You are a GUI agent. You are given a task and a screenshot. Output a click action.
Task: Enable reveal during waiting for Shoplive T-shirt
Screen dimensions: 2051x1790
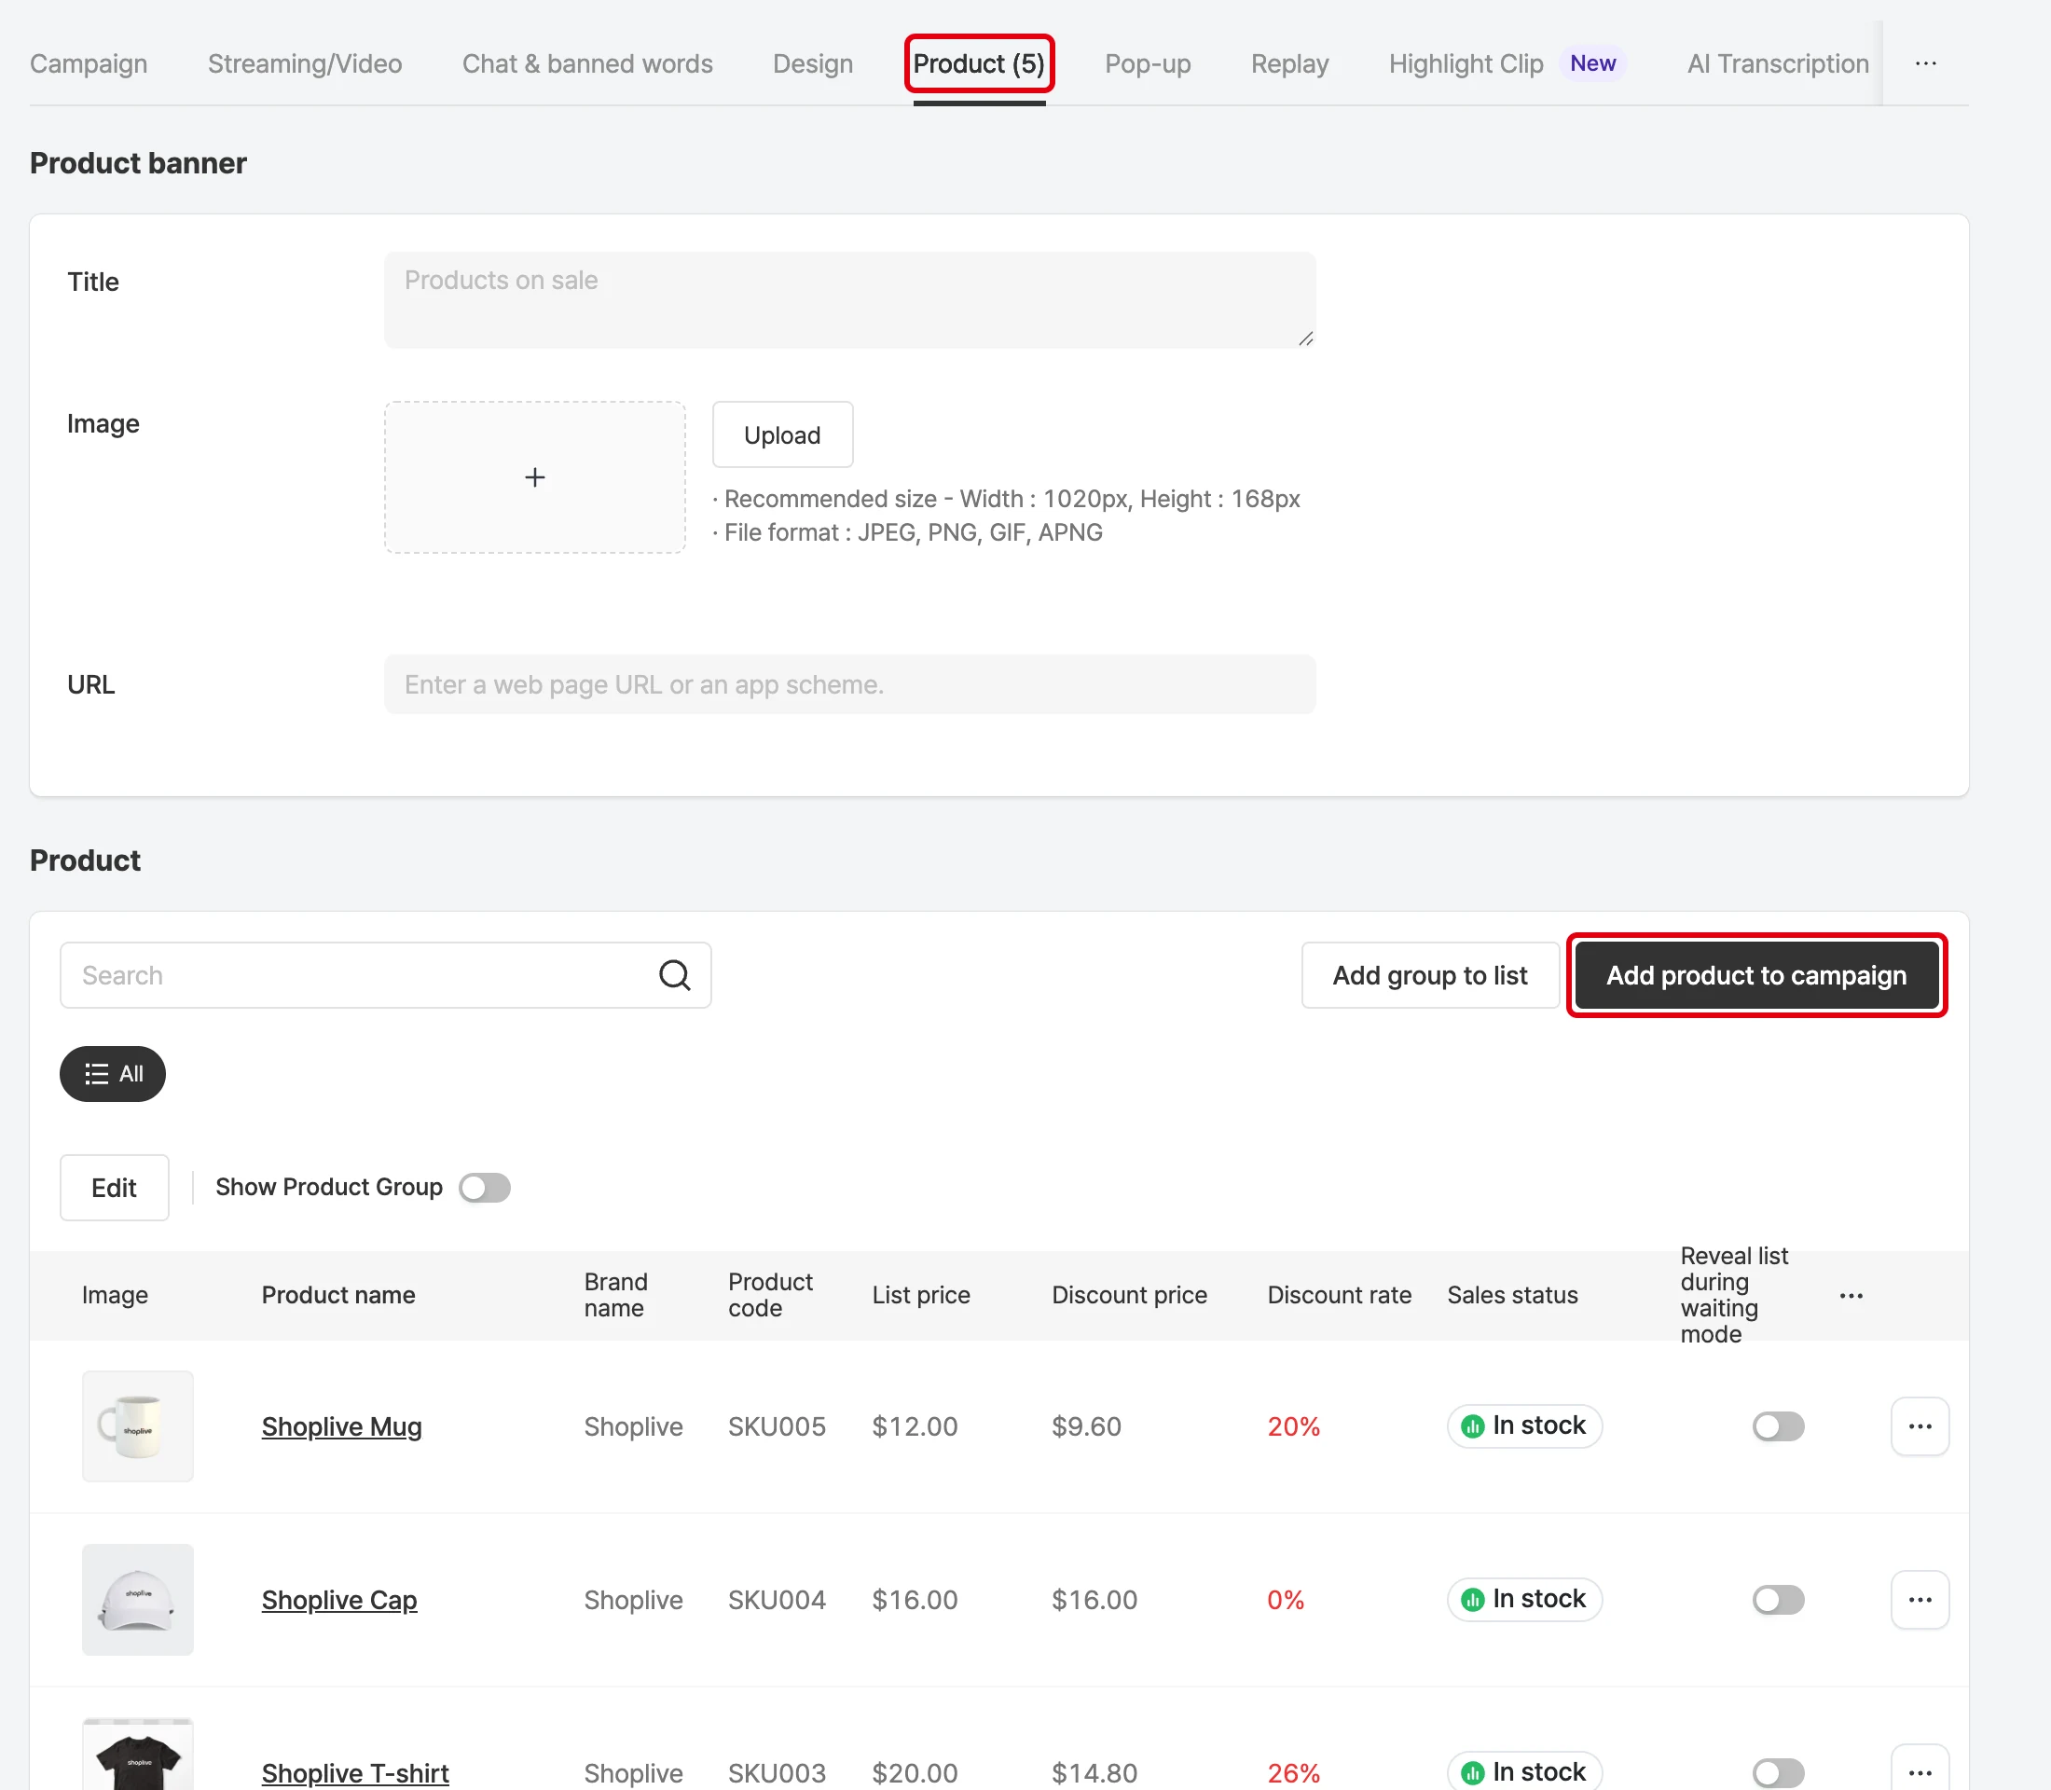(x=1778, y=1773)
